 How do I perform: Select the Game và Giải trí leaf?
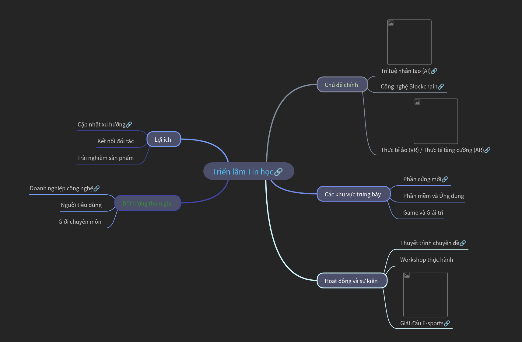423,213
